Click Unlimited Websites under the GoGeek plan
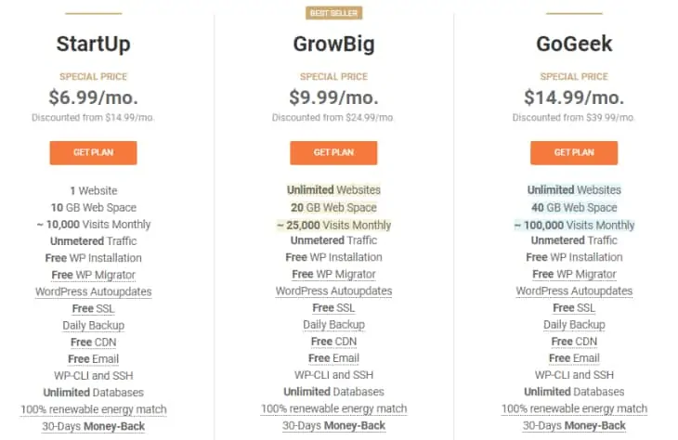This screenshot has height=440, width=678. click(x=574, y=190)
